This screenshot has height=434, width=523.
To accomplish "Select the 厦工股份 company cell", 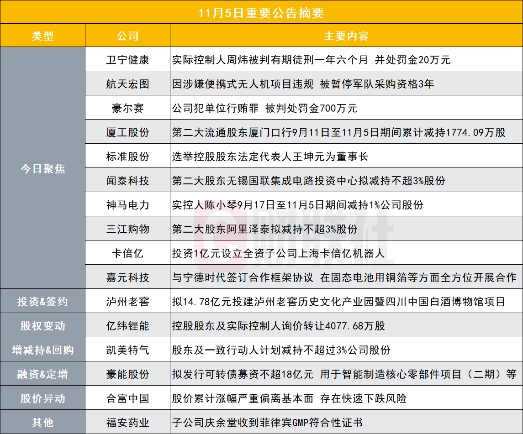I will click(127, 132).
